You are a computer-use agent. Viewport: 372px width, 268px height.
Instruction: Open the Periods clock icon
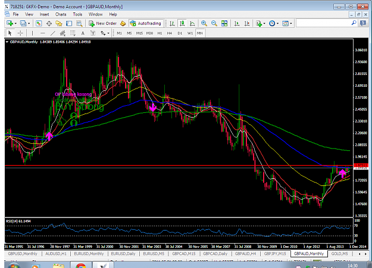click(272, 23)
